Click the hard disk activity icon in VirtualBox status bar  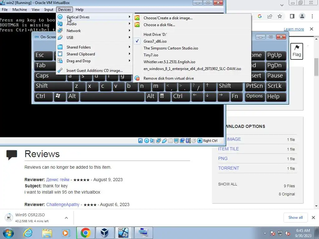140,141
